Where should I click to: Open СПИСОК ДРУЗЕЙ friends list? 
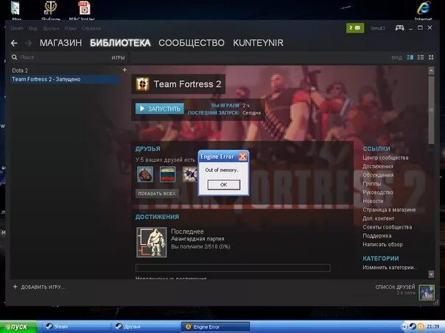(395, 287)
